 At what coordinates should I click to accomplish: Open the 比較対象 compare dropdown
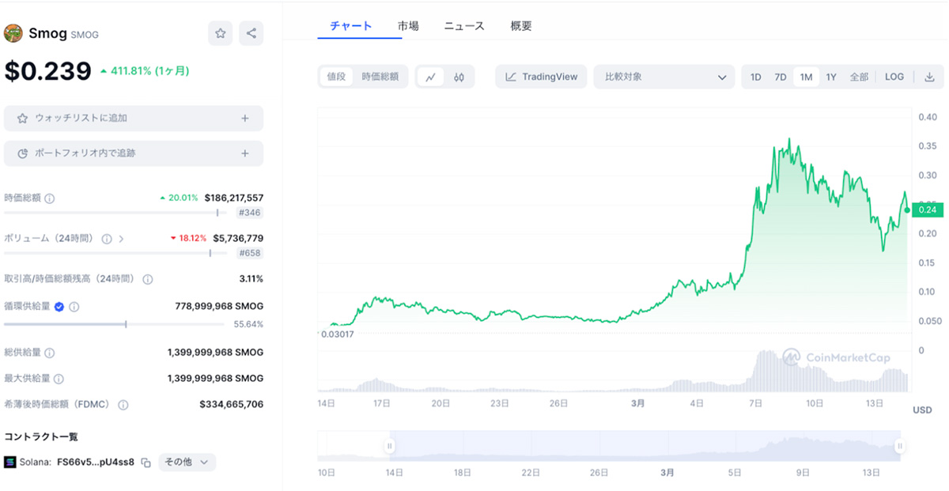point(664,77)
